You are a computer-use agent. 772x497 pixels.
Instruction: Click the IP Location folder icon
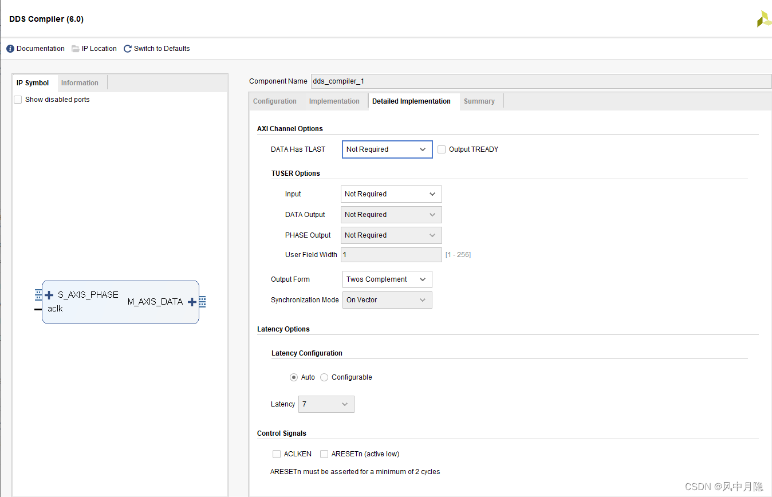[76, 49]
